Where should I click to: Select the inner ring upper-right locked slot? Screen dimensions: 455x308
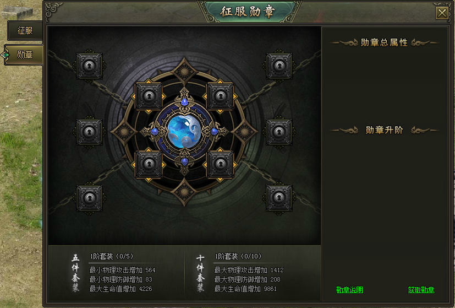(x=220, y=96)
